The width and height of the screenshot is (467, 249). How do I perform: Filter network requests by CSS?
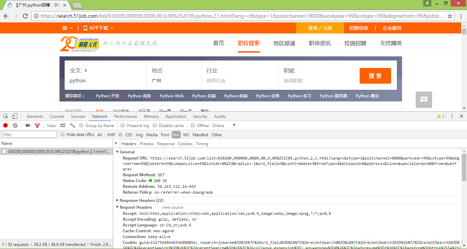[x=129, y=135]
